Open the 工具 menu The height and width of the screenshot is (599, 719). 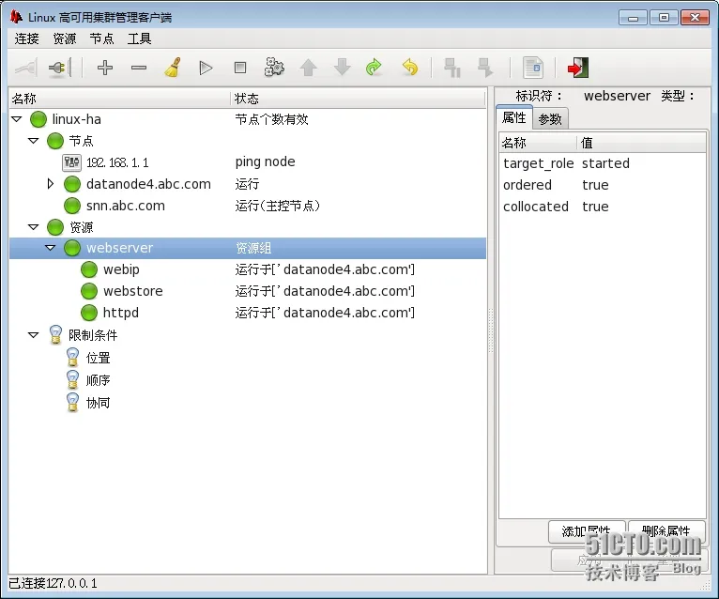140,39
